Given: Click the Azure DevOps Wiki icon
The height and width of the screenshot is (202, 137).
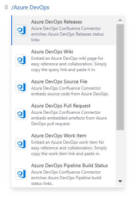Looking at the screenshot, I should click(21, 60).
